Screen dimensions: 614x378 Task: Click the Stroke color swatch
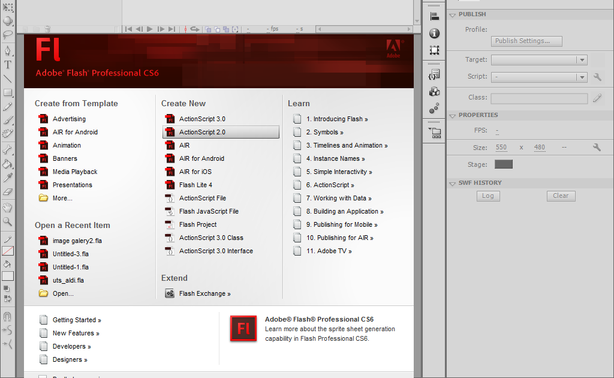(8, 251)
